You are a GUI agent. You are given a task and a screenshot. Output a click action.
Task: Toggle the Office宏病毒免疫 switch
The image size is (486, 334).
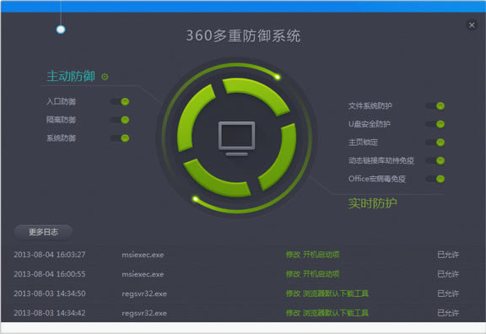(x=435, y=179)
